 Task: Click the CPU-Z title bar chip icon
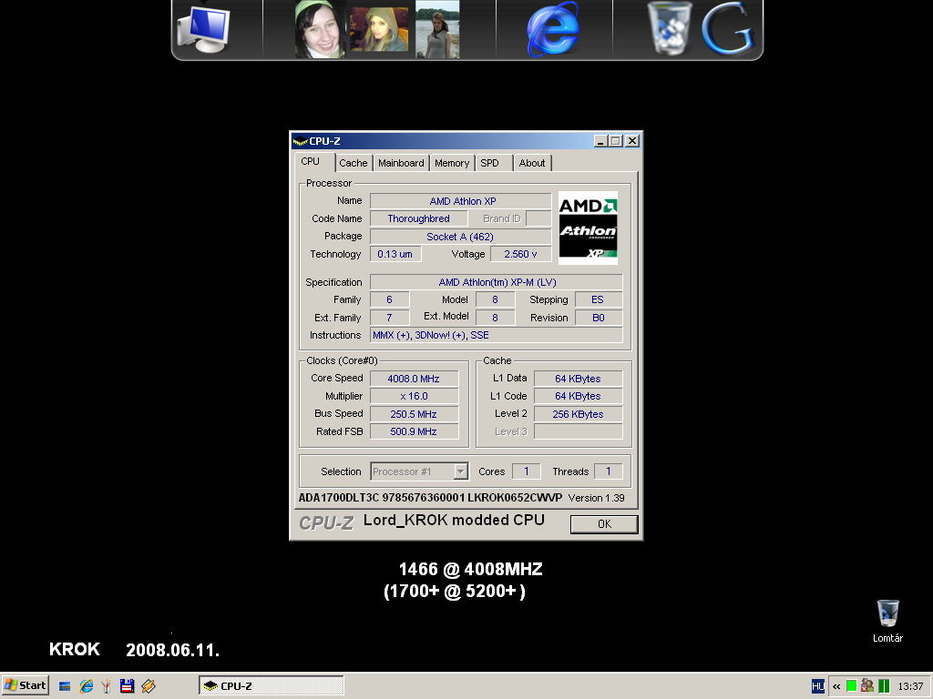300,141
